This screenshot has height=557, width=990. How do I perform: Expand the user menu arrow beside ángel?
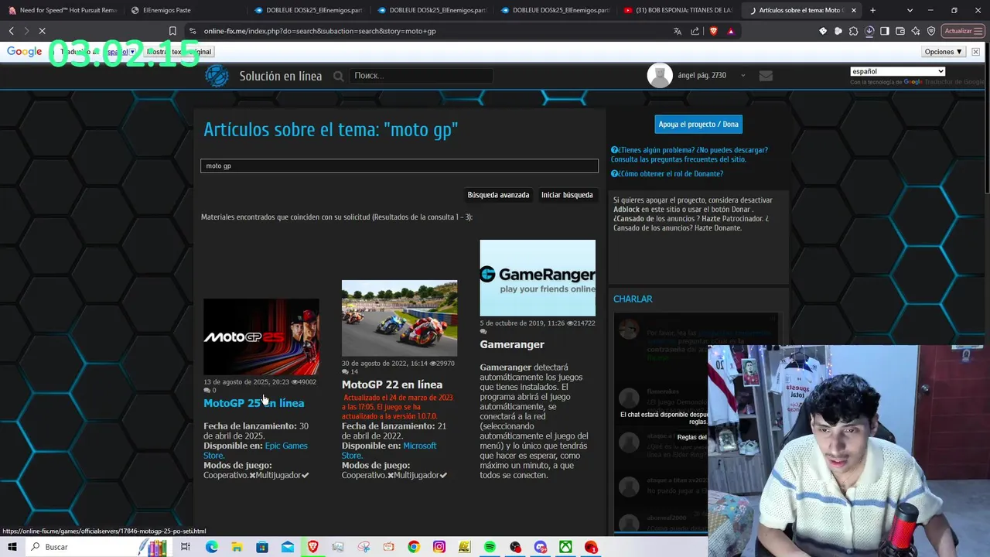point(742,76)
